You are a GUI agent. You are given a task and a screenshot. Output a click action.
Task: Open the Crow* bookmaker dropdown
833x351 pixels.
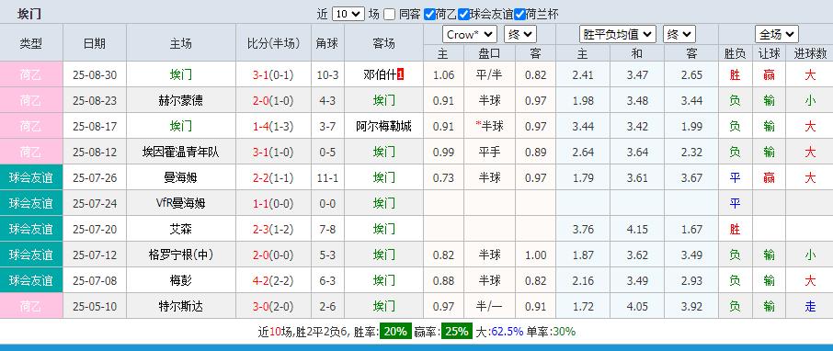click(x=470, y=35)
